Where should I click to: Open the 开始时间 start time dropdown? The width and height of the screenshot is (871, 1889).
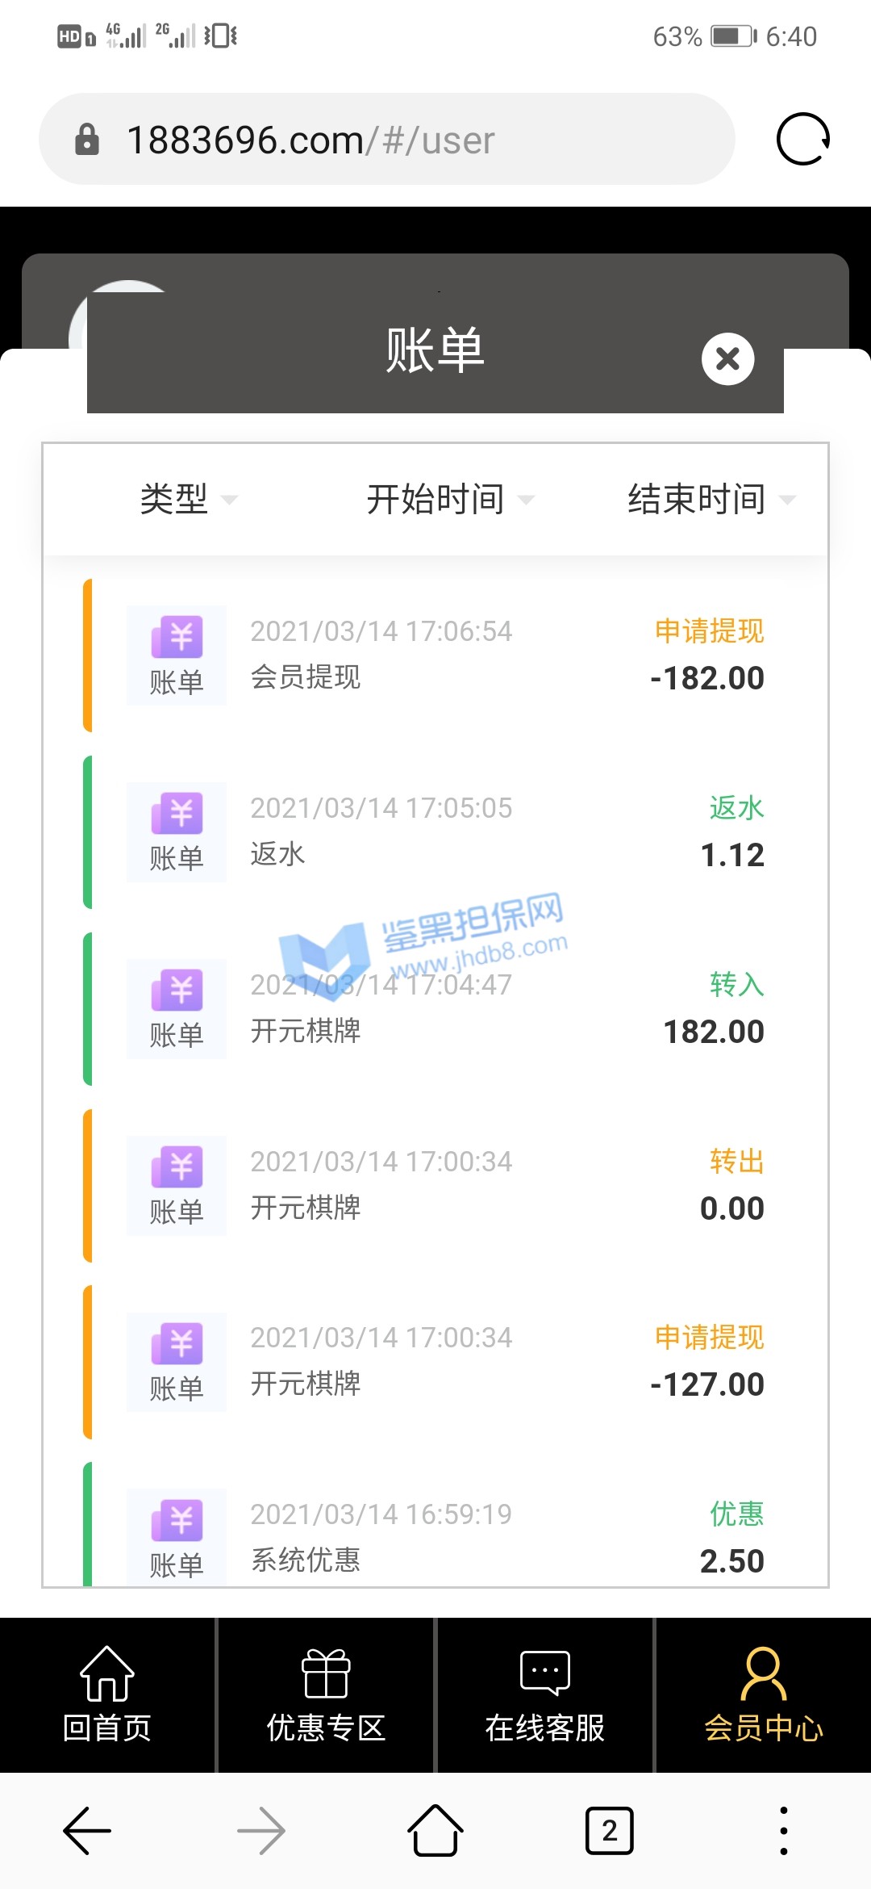click(x=448, y=499)
